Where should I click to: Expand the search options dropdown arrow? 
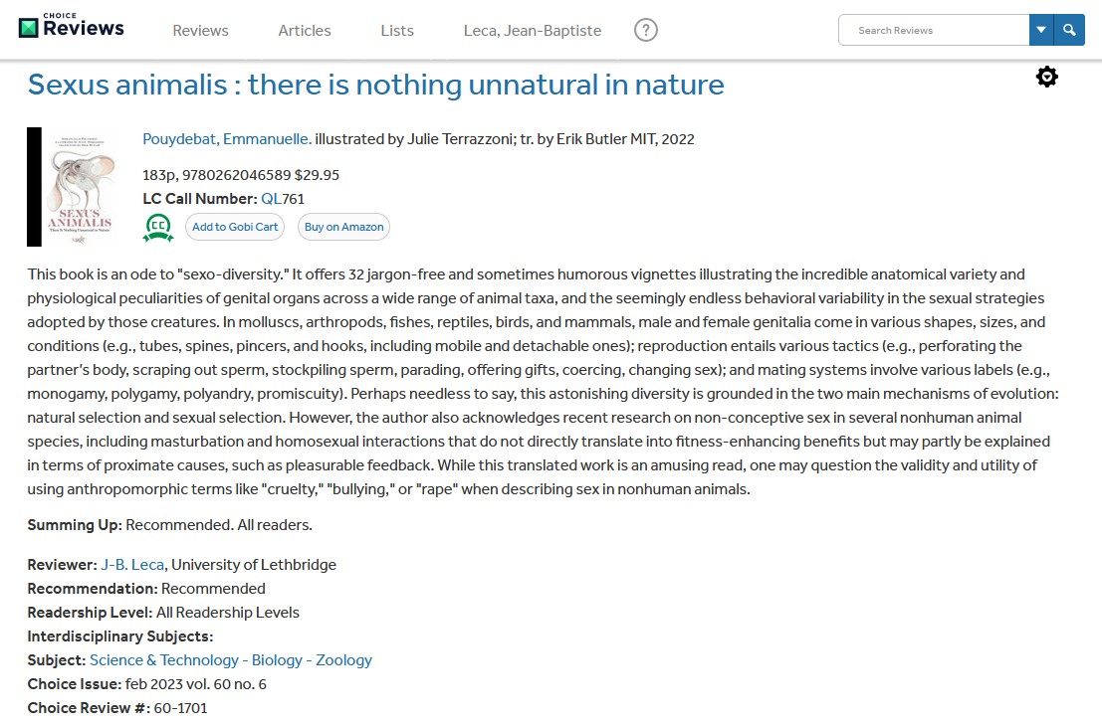coord(1041,30)
